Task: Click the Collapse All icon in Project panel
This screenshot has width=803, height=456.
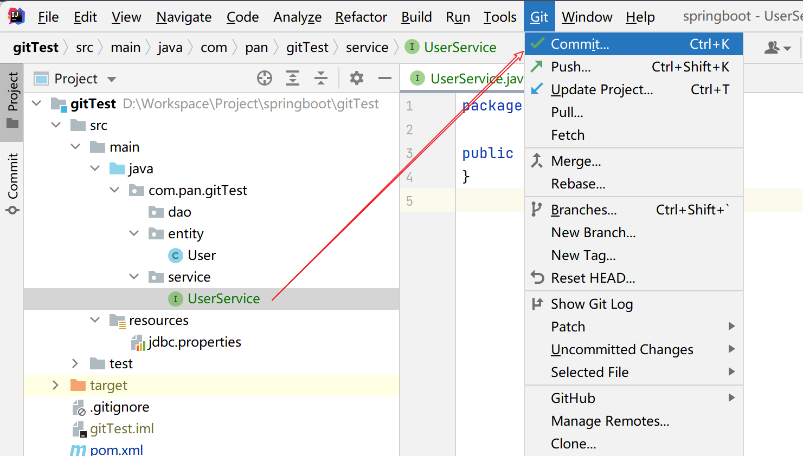Action: tap(321, 79)
